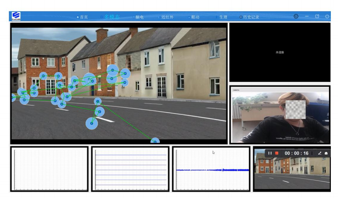This screenshot has height=198, width=338.
Task: Click the webcam camera feed panel
Action: (x=280, y=115)
